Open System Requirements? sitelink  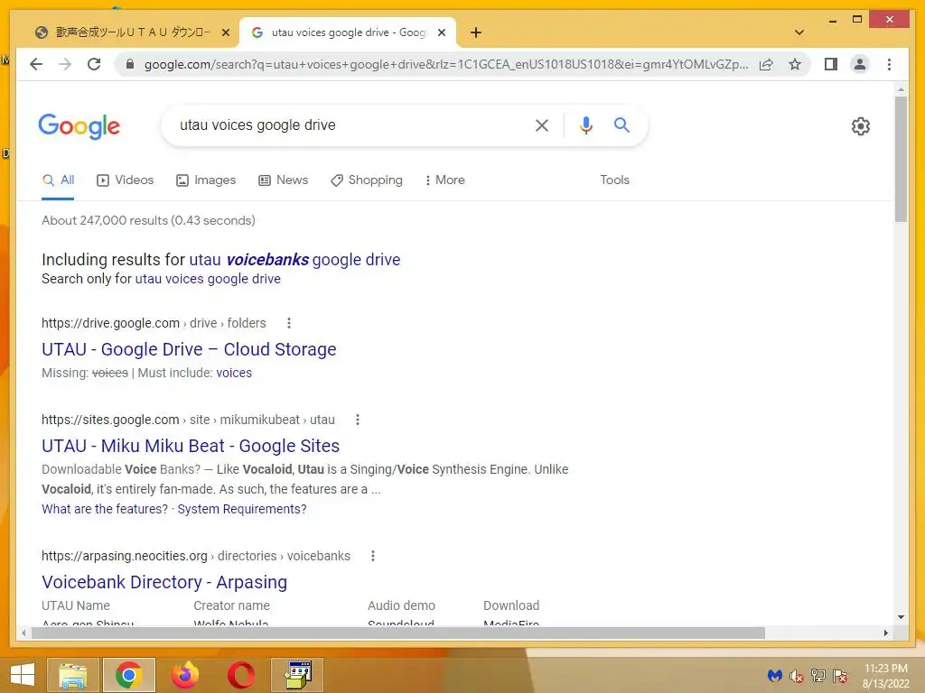pyautogui.click(x=242, y=509)
